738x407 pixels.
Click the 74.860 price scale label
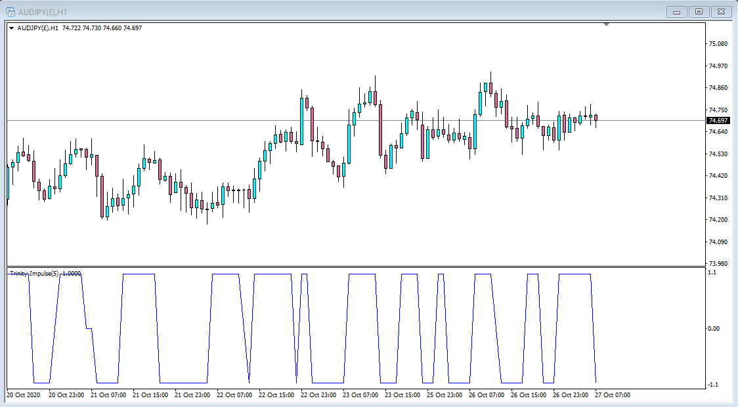pyautogui.click(x=718, y=88)
